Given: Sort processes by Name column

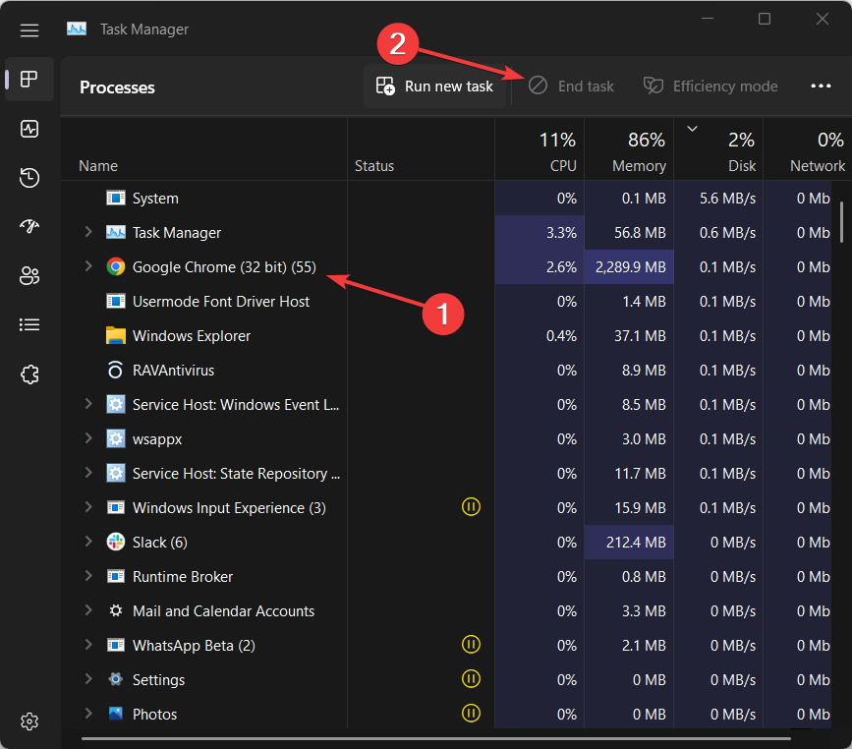Looking at the screenshot, I should (203, 149).
